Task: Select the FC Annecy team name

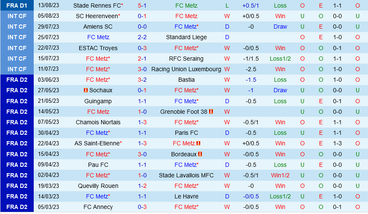Action: (x=98, y=207)
